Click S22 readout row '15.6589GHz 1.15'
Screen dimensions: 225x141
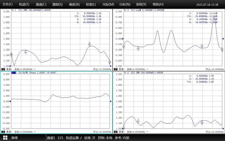click(x=201, y=79)
